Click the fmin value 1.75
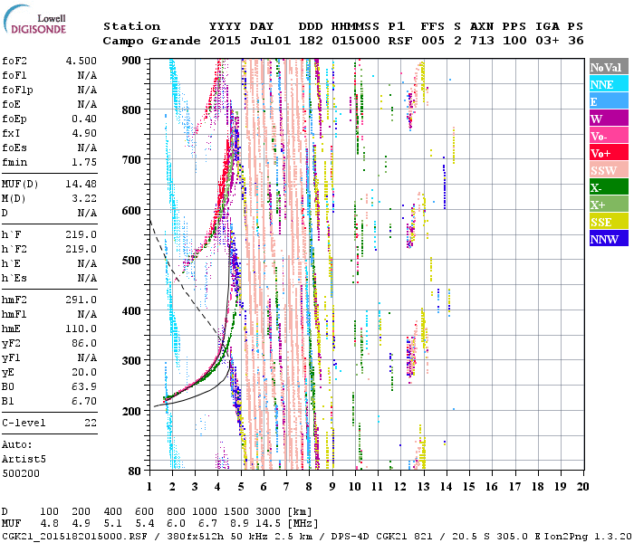634x543 pixels. point(84,162)
